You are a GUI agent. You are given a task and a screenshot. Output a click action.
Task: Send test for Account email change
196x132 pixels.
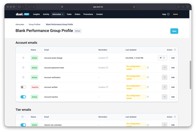[161, 58]
